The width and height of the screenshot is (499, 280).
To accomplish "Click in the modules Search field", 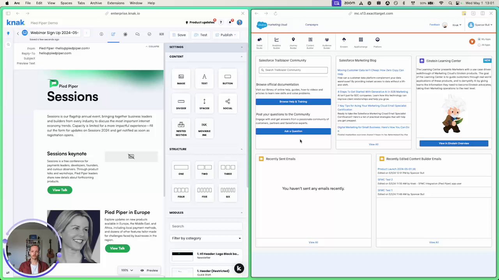I will [206, 226].
